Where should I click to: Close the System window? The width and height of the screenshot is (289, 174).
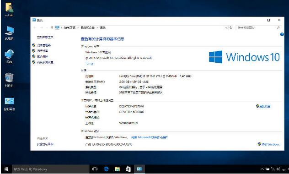(x=279, y=20)
